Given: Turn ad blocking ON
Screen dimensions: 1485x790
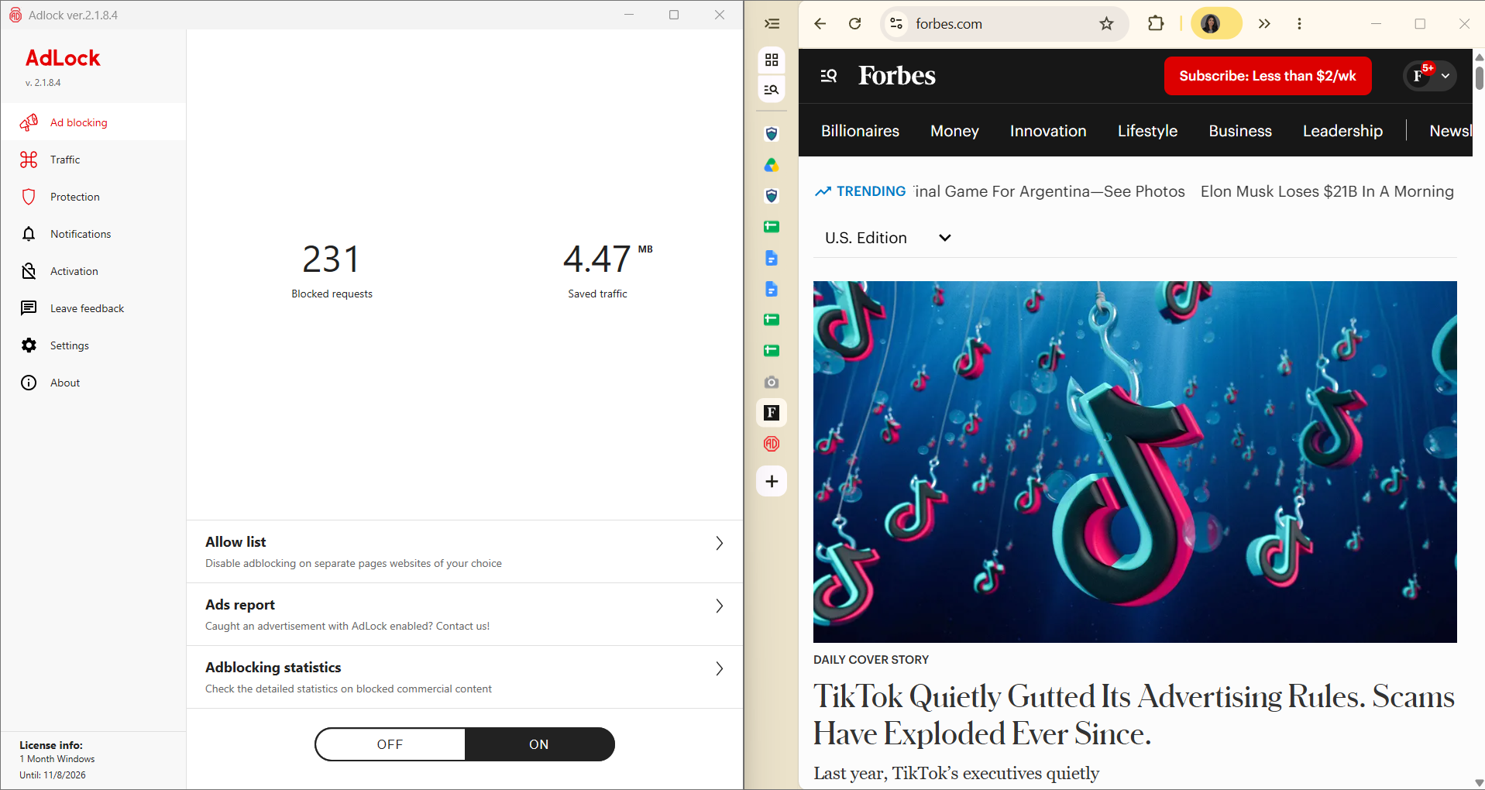Looking at the screenshot, I should tap(539, 744).
